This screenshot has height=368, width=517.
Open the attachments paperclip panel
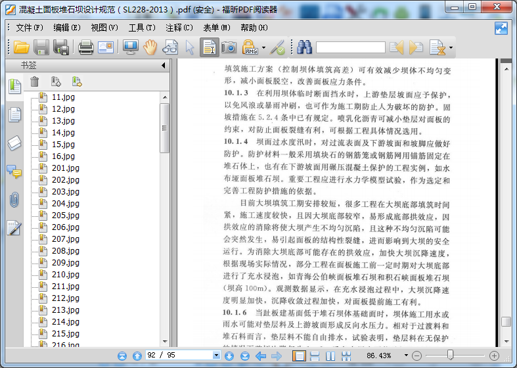point(14,200)
